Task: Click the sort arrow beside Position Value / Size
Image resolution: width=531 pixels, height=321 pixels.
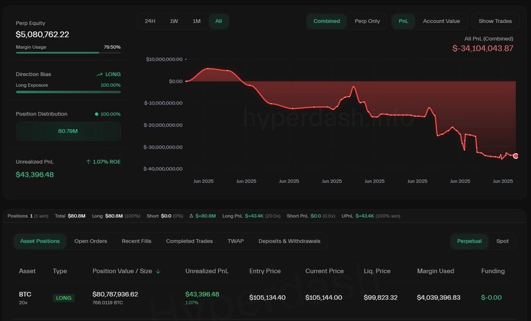Action: tap(158, 272)
